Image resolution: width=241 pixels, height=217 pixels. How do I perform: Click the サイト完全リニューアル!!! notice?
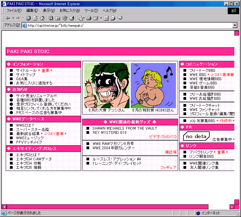coord(36,96)
